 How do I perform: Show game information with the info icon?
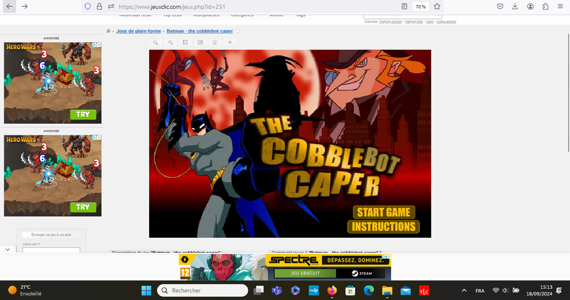[215, 42]
